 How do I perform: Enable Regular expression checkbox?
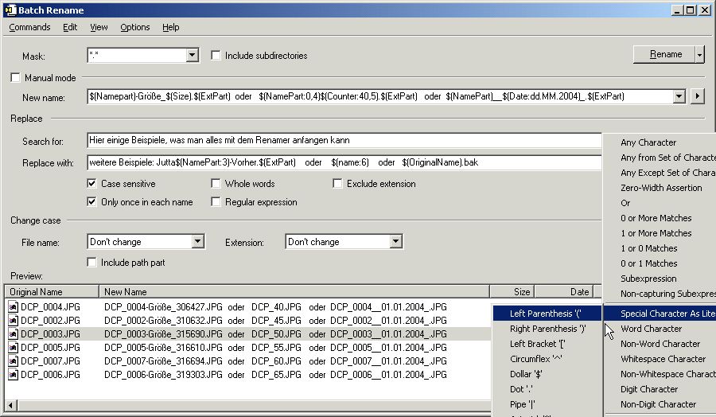point(216,202)
